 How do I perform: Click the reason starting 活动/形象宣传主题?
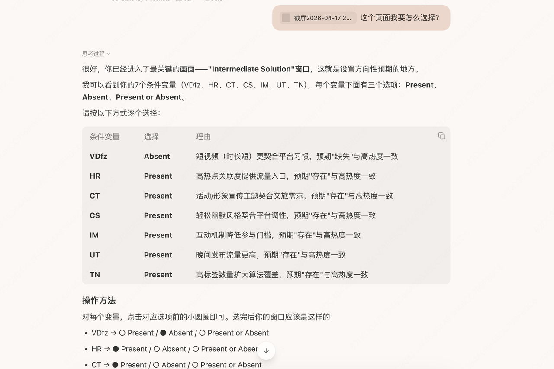pos(294,196)
